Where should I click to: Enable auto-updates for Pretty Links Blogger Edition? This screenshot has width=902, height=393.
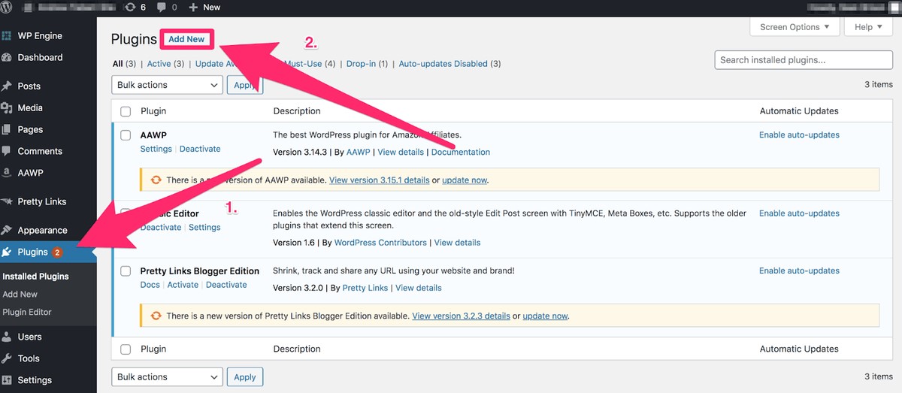(799, 271)
